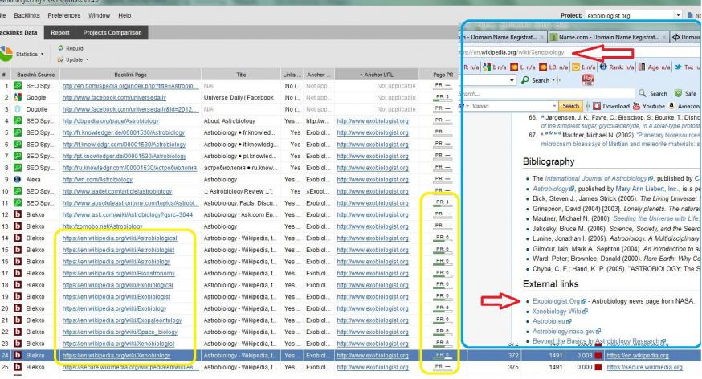This screenshot has width=702, height=379.
Task: Click the Blekko icon in row 12
Action: (x=18, y=214)
